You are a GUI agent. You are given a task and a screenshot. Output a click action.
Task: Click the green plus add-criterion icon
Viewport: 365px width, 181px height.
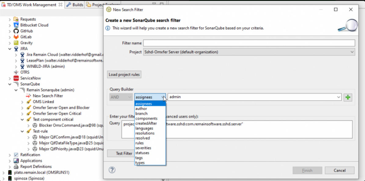[x=348, y=97]
